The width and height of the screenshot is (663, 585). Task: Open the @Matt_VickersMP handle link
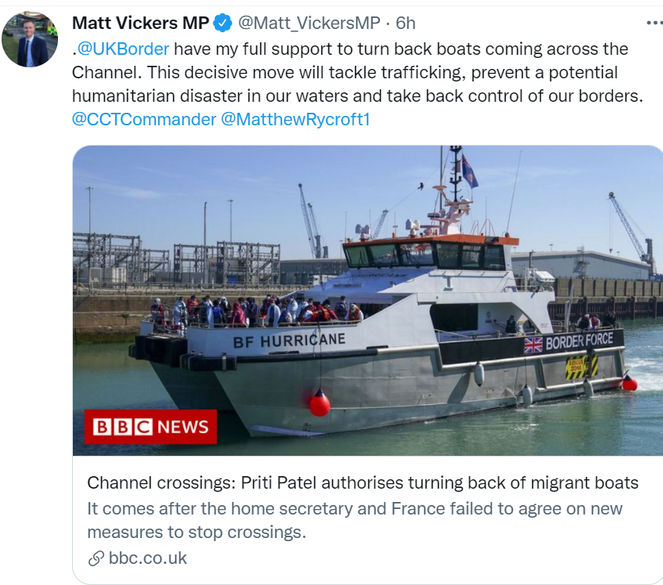(x=309, y=23)
